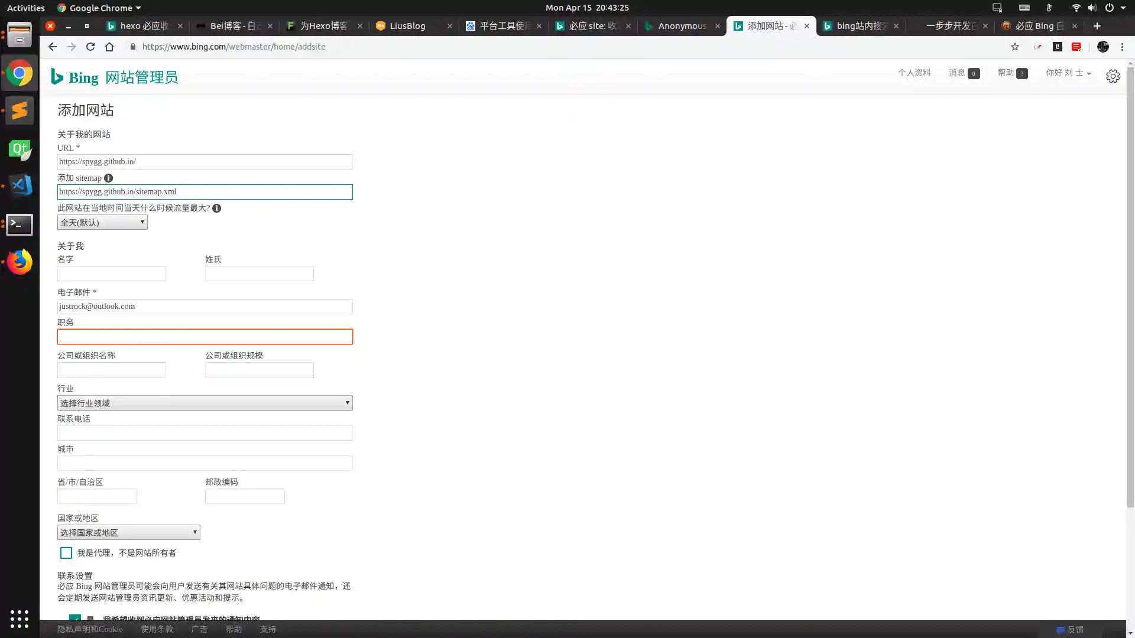Open Activities overview
Screen dimensions: 1135x638
pos(25,8)
